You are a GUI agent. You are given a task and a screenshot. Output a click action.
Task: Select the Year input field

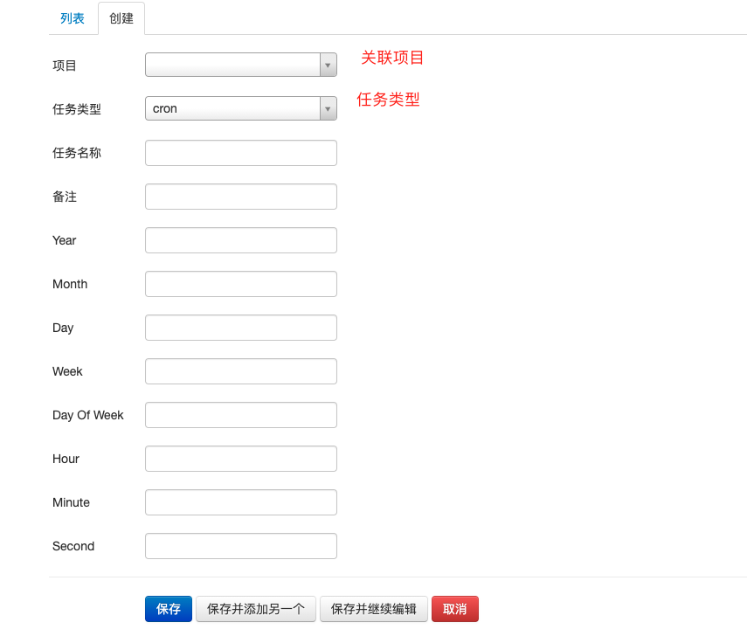pyautogui.click(x=240, y=240)
